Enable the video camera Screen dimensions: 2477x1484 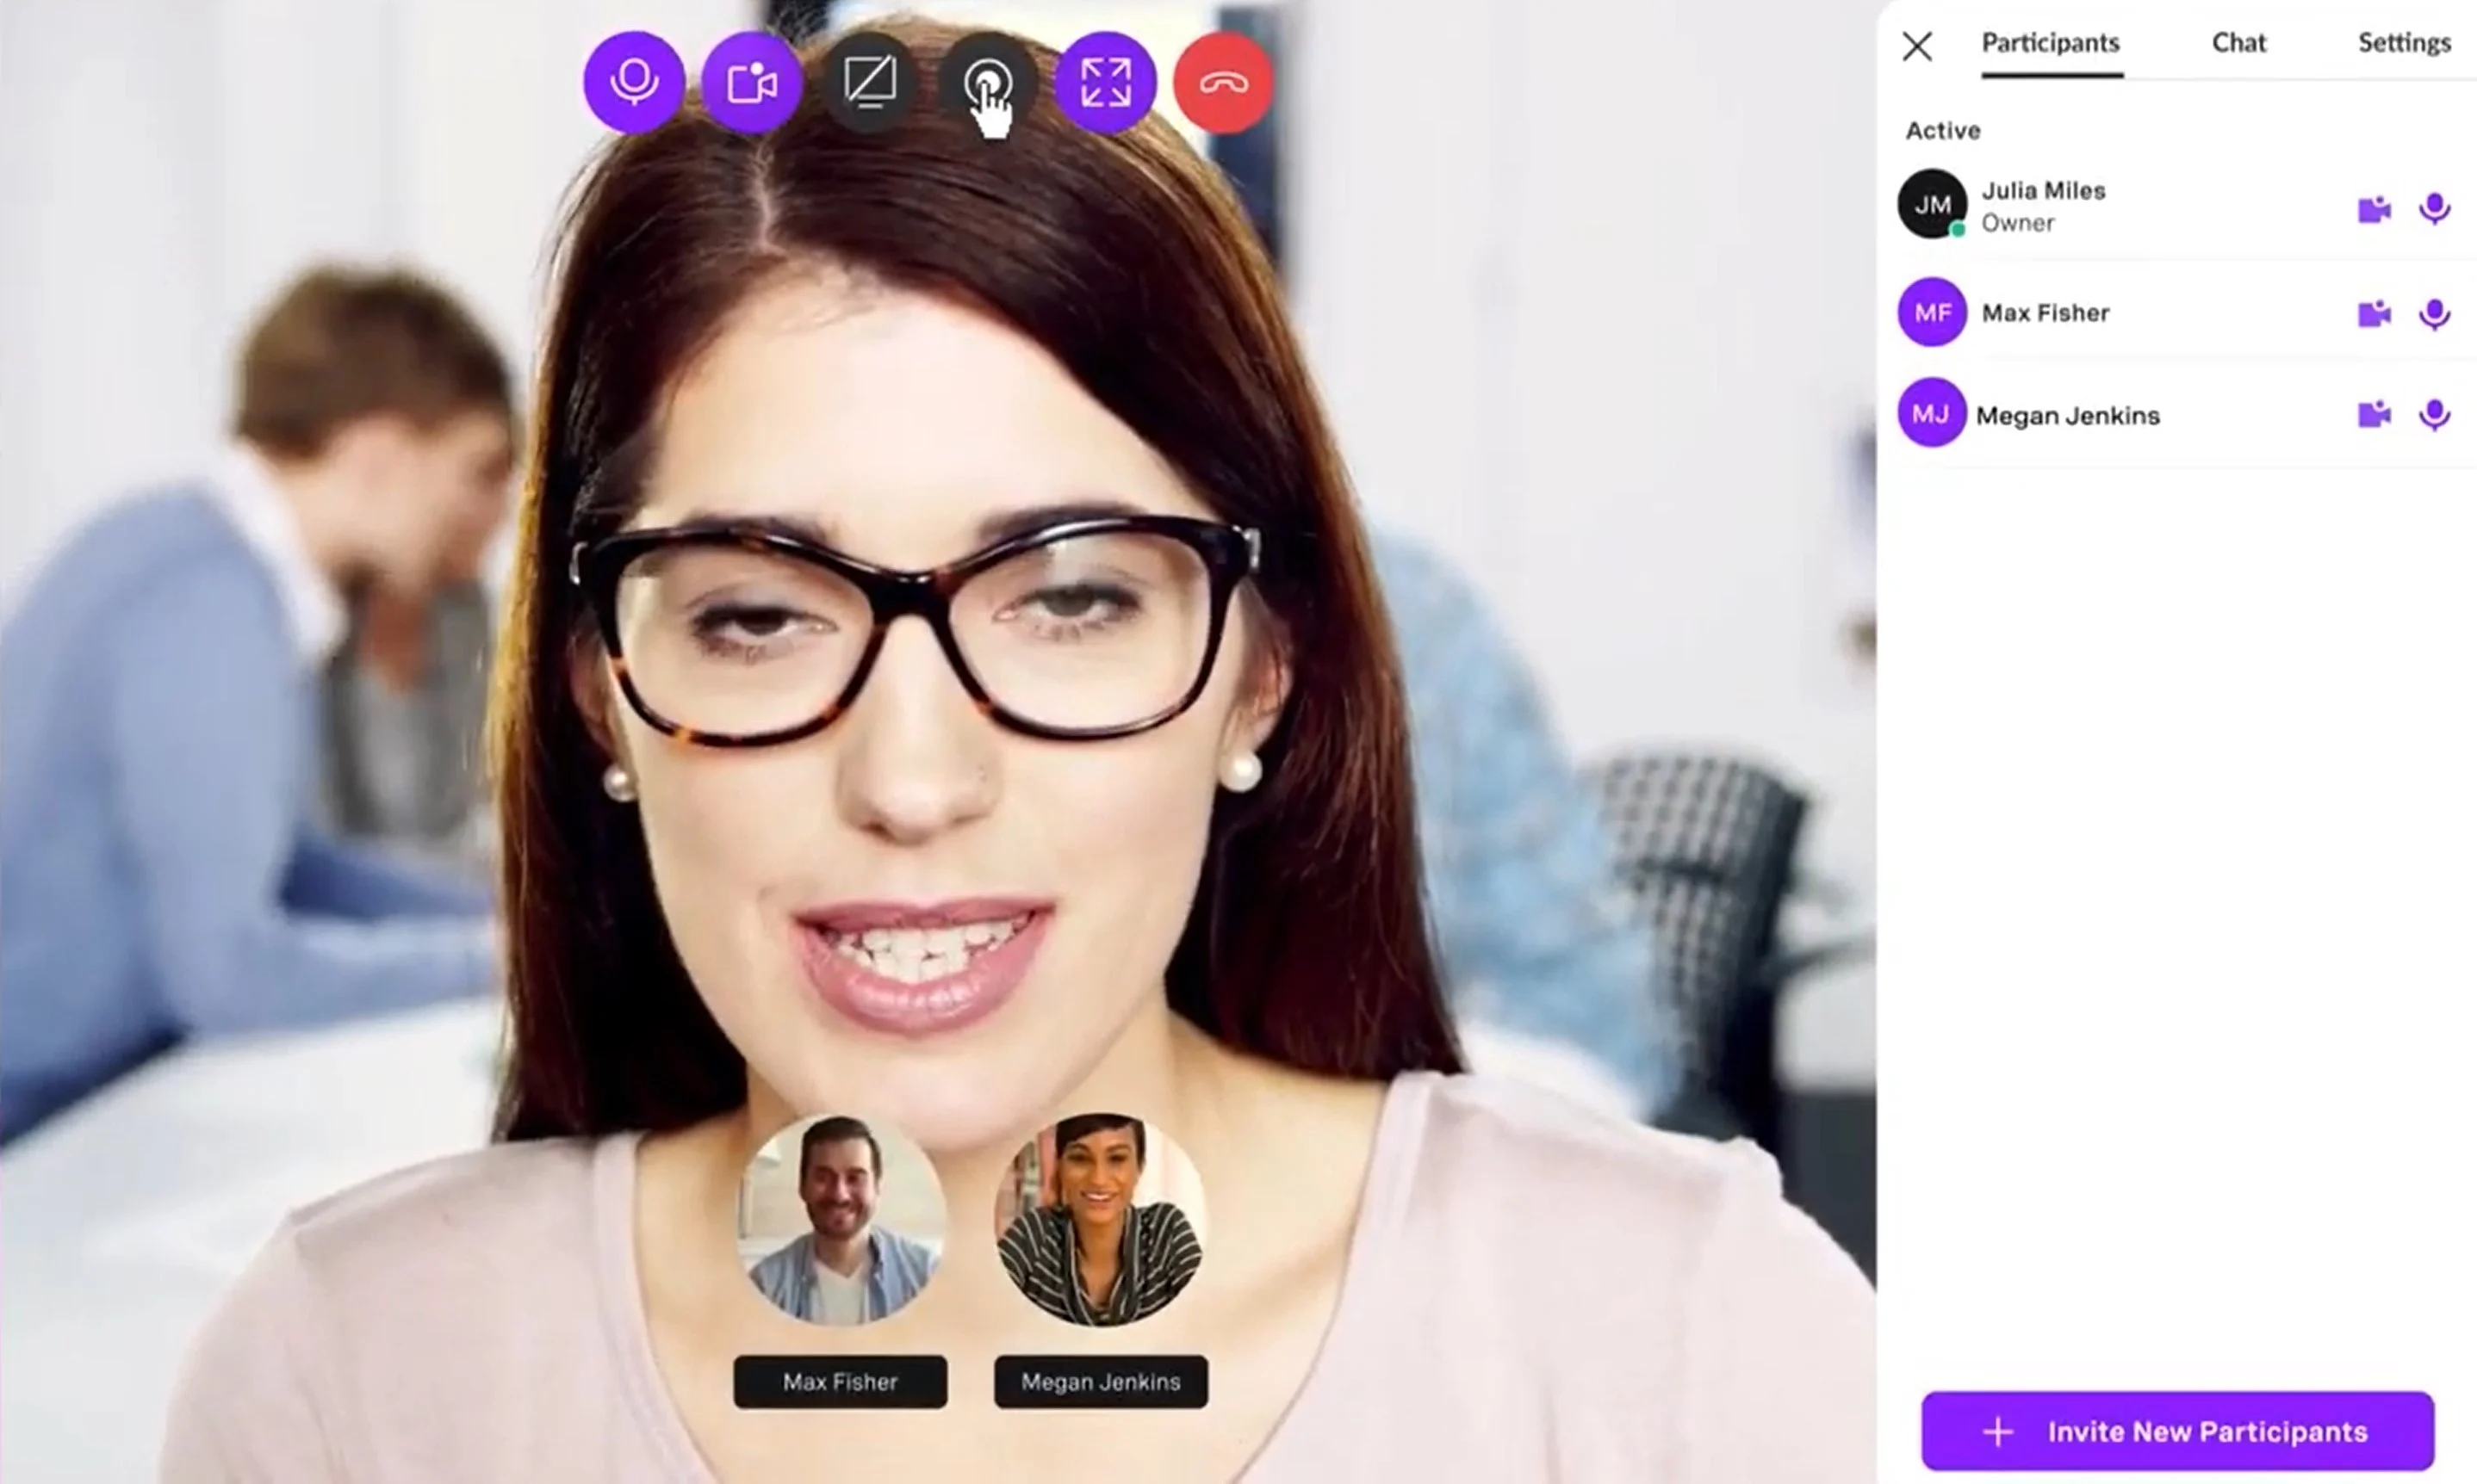pos(751,81)
